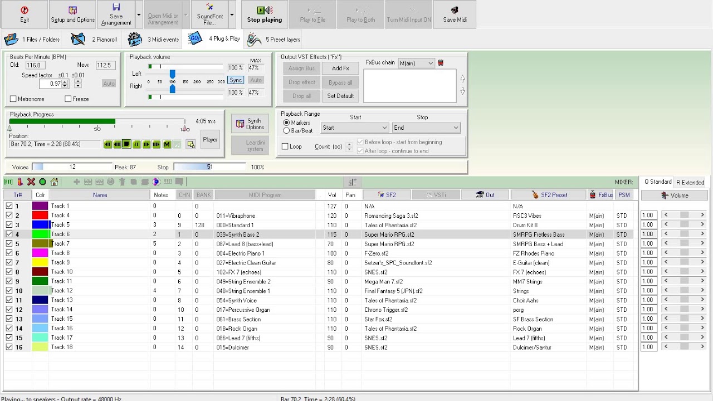Select the Bar/Beat radio button
This screenshot has width=713, height=401.
(286, 131)
